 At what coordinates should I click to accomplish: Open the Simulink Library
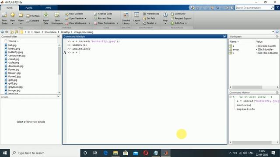[126, 18]
